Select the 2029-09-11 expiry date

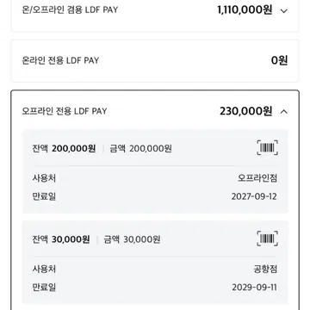click(255, 288)
